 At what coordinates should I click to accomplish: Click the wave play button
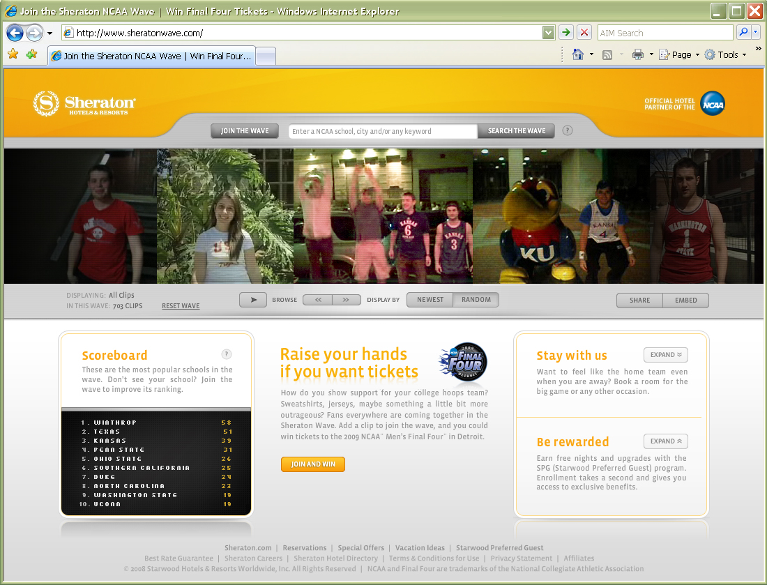coord(253,300)
